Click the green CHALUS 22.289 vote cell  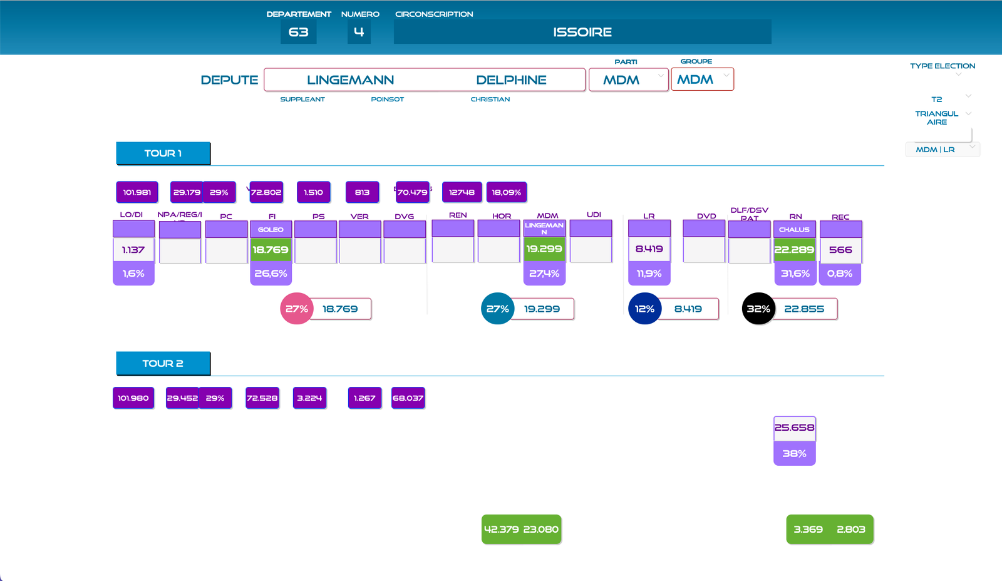794,249
